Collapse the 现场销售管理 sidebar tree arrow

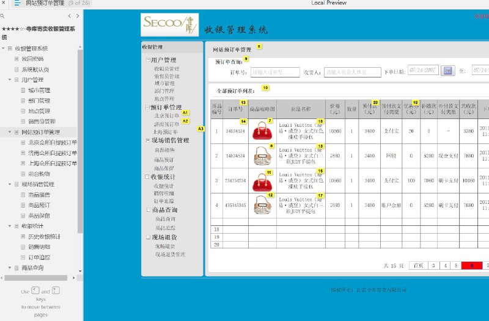[x=10, y=184]
